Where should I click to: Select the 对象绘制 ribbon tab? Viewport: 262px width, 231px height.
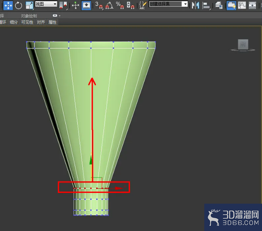click(29, 16)
